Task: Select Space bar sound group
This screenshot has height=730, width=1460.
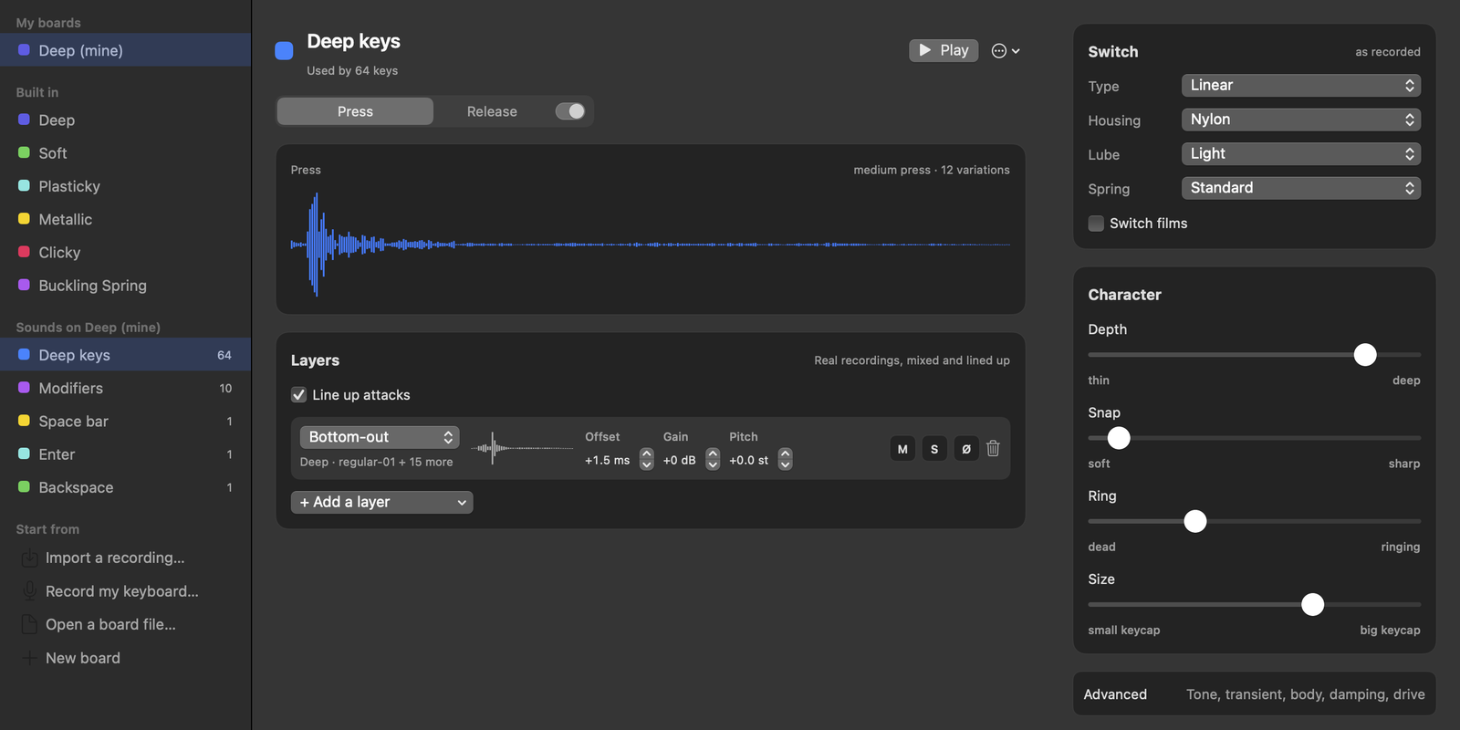Action: tap(126, 422)
